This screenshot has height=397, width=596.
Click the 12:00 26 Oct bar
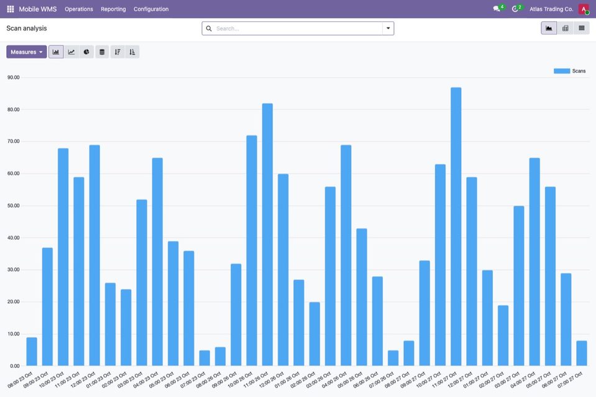coord(283,270)
